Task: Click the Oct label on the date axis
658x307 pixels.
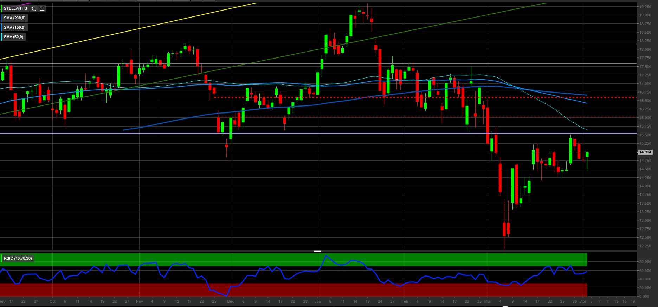Action: pos(52,301)
